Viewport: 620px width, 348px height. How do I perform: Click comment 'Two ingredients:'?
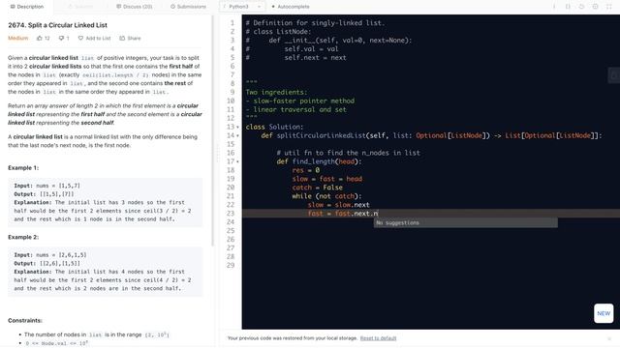(x=276, y=93)
